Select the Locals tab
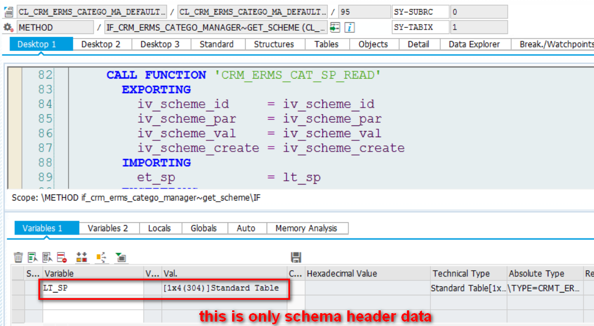594x326 pixels. pos(159,228)
